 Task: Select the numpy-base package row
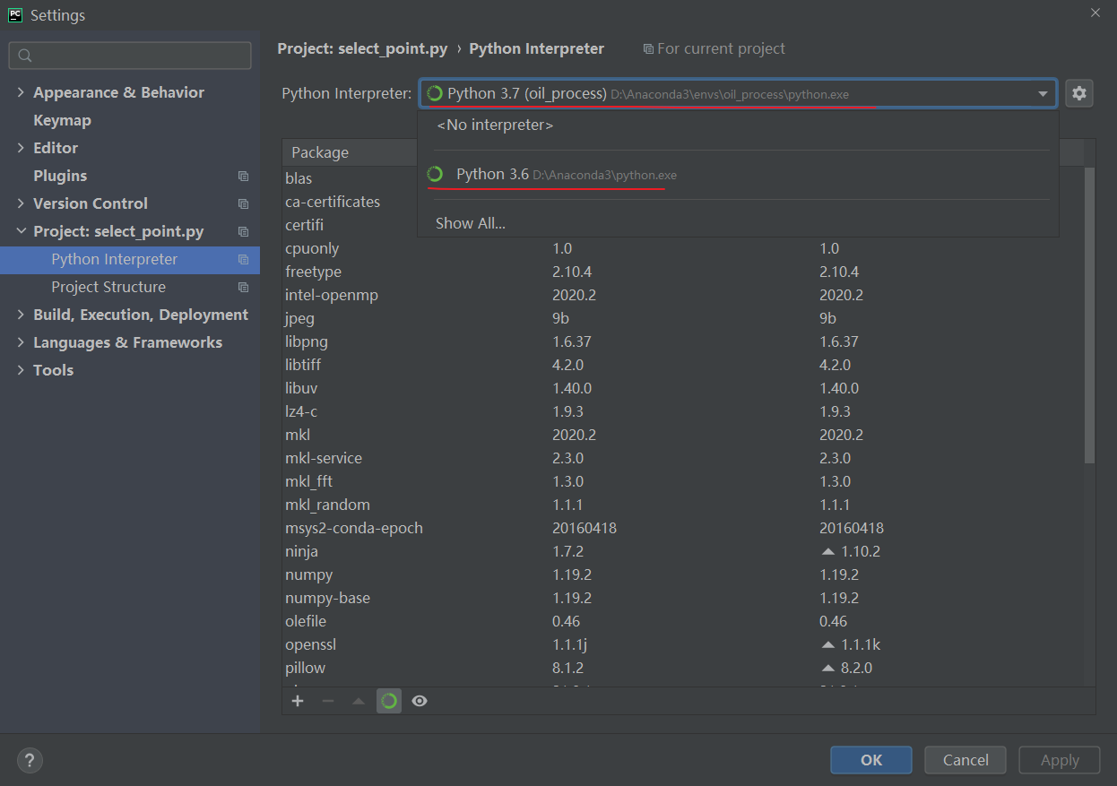(683, 598)
